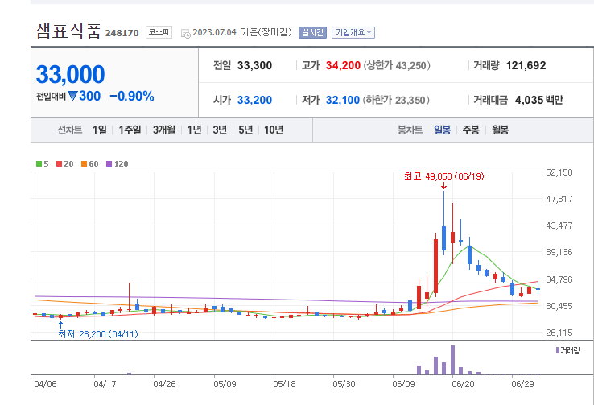
Task: Click the 상한가 43,250 text
Action: (397, 65)
